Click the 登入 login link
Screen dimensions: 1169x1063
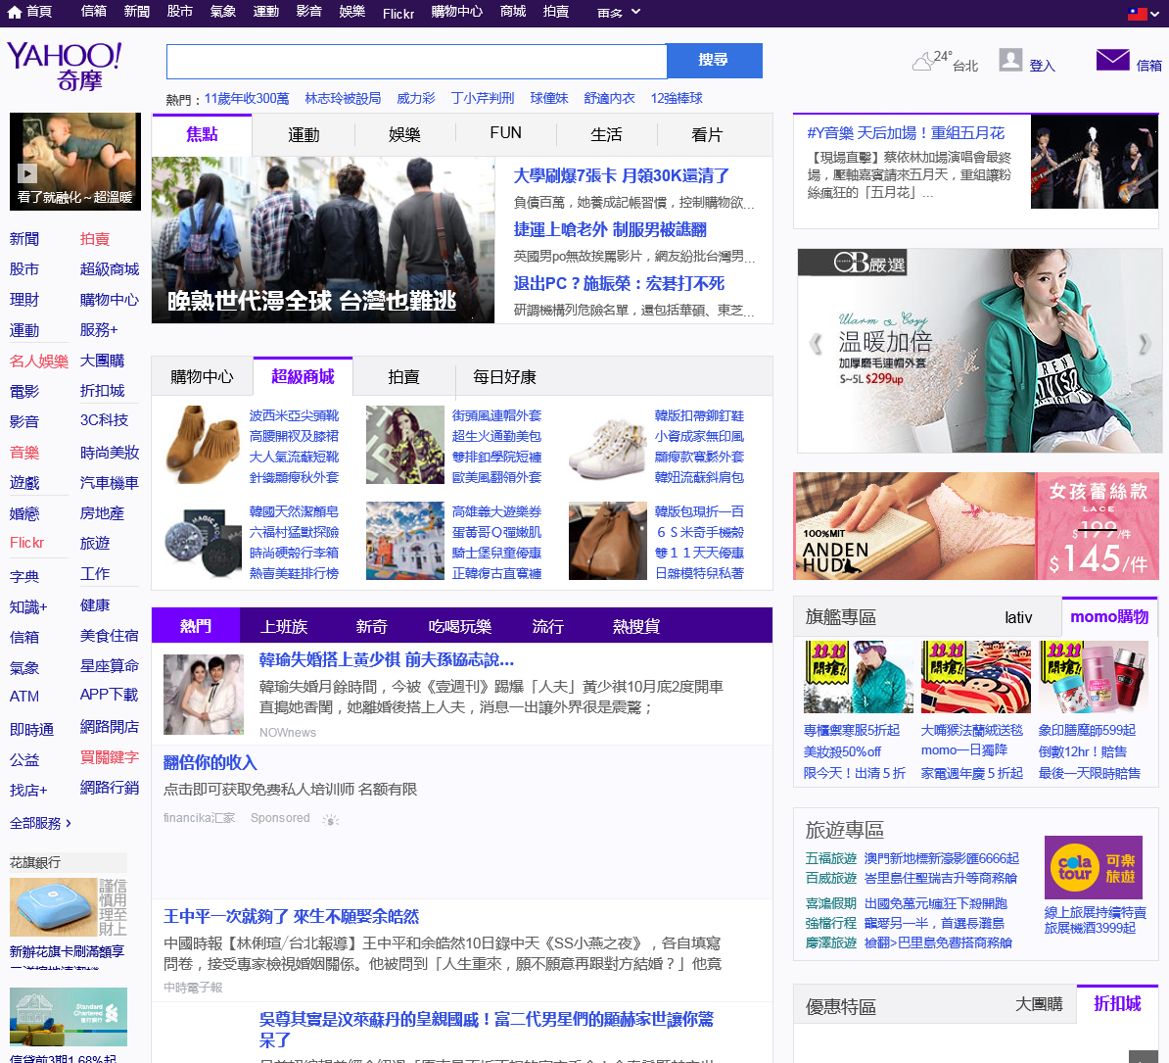(1043, 66)
